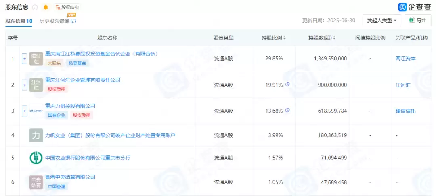Viewport: 436px width, 196px height.
Task: Switch to the 历史股东镜像 tab
Action: click(57, 21)
